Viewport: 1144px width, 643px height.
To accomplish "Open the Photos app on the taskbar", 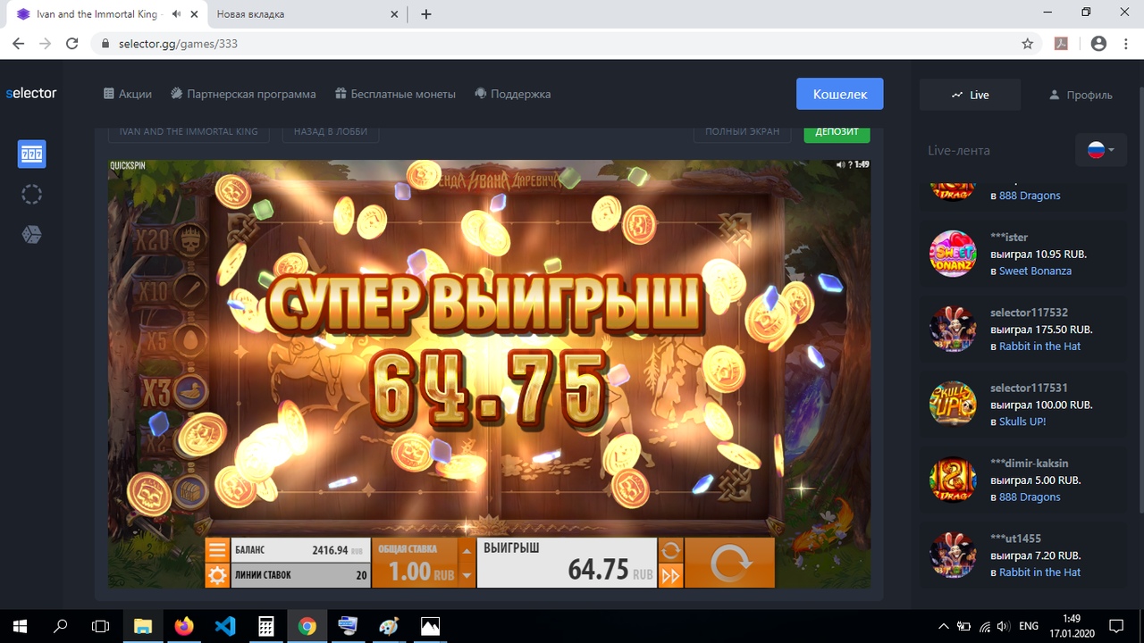I will pyautogui.click(x=431, y=626).
